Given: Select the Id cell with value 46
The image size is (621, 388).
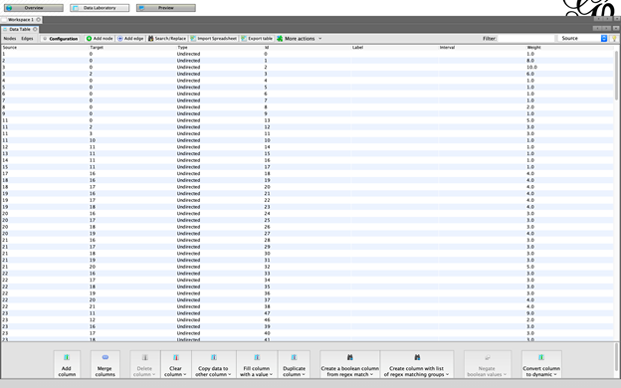Looking at the screenshot, I should coord(308,320).
